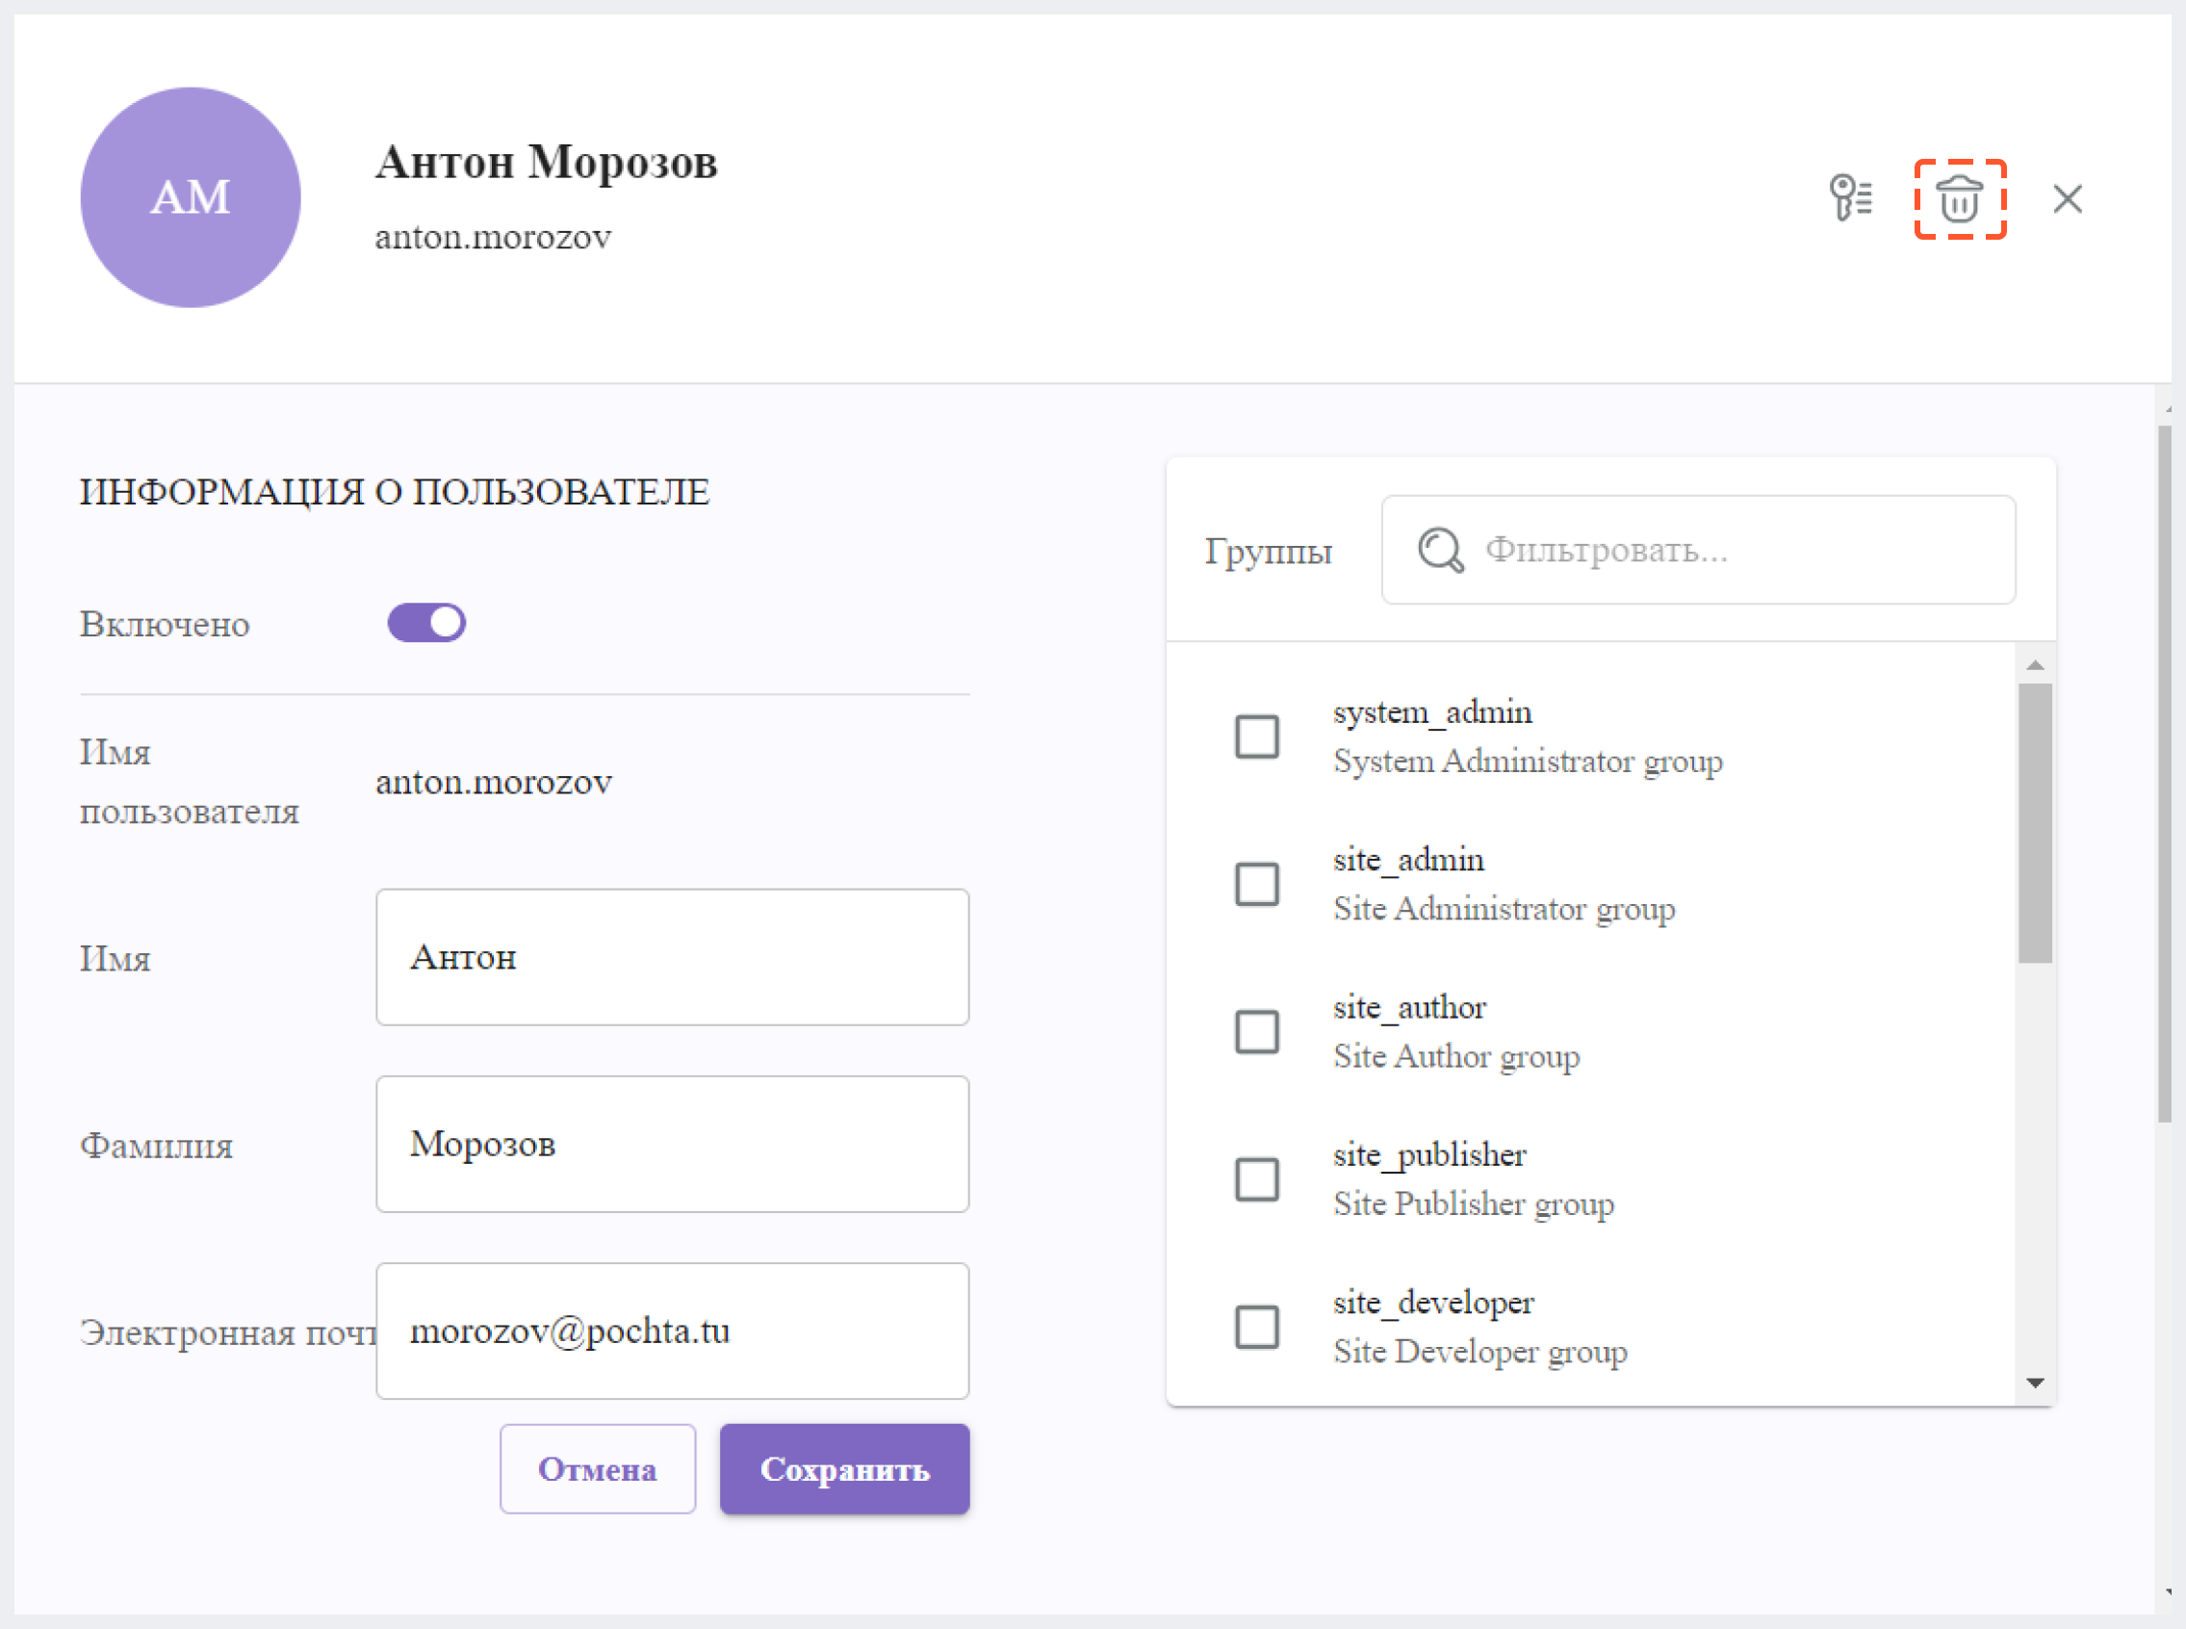Delete user via trash icon
This screenshot has width=2186, height=1629.
pos(1959,198)
